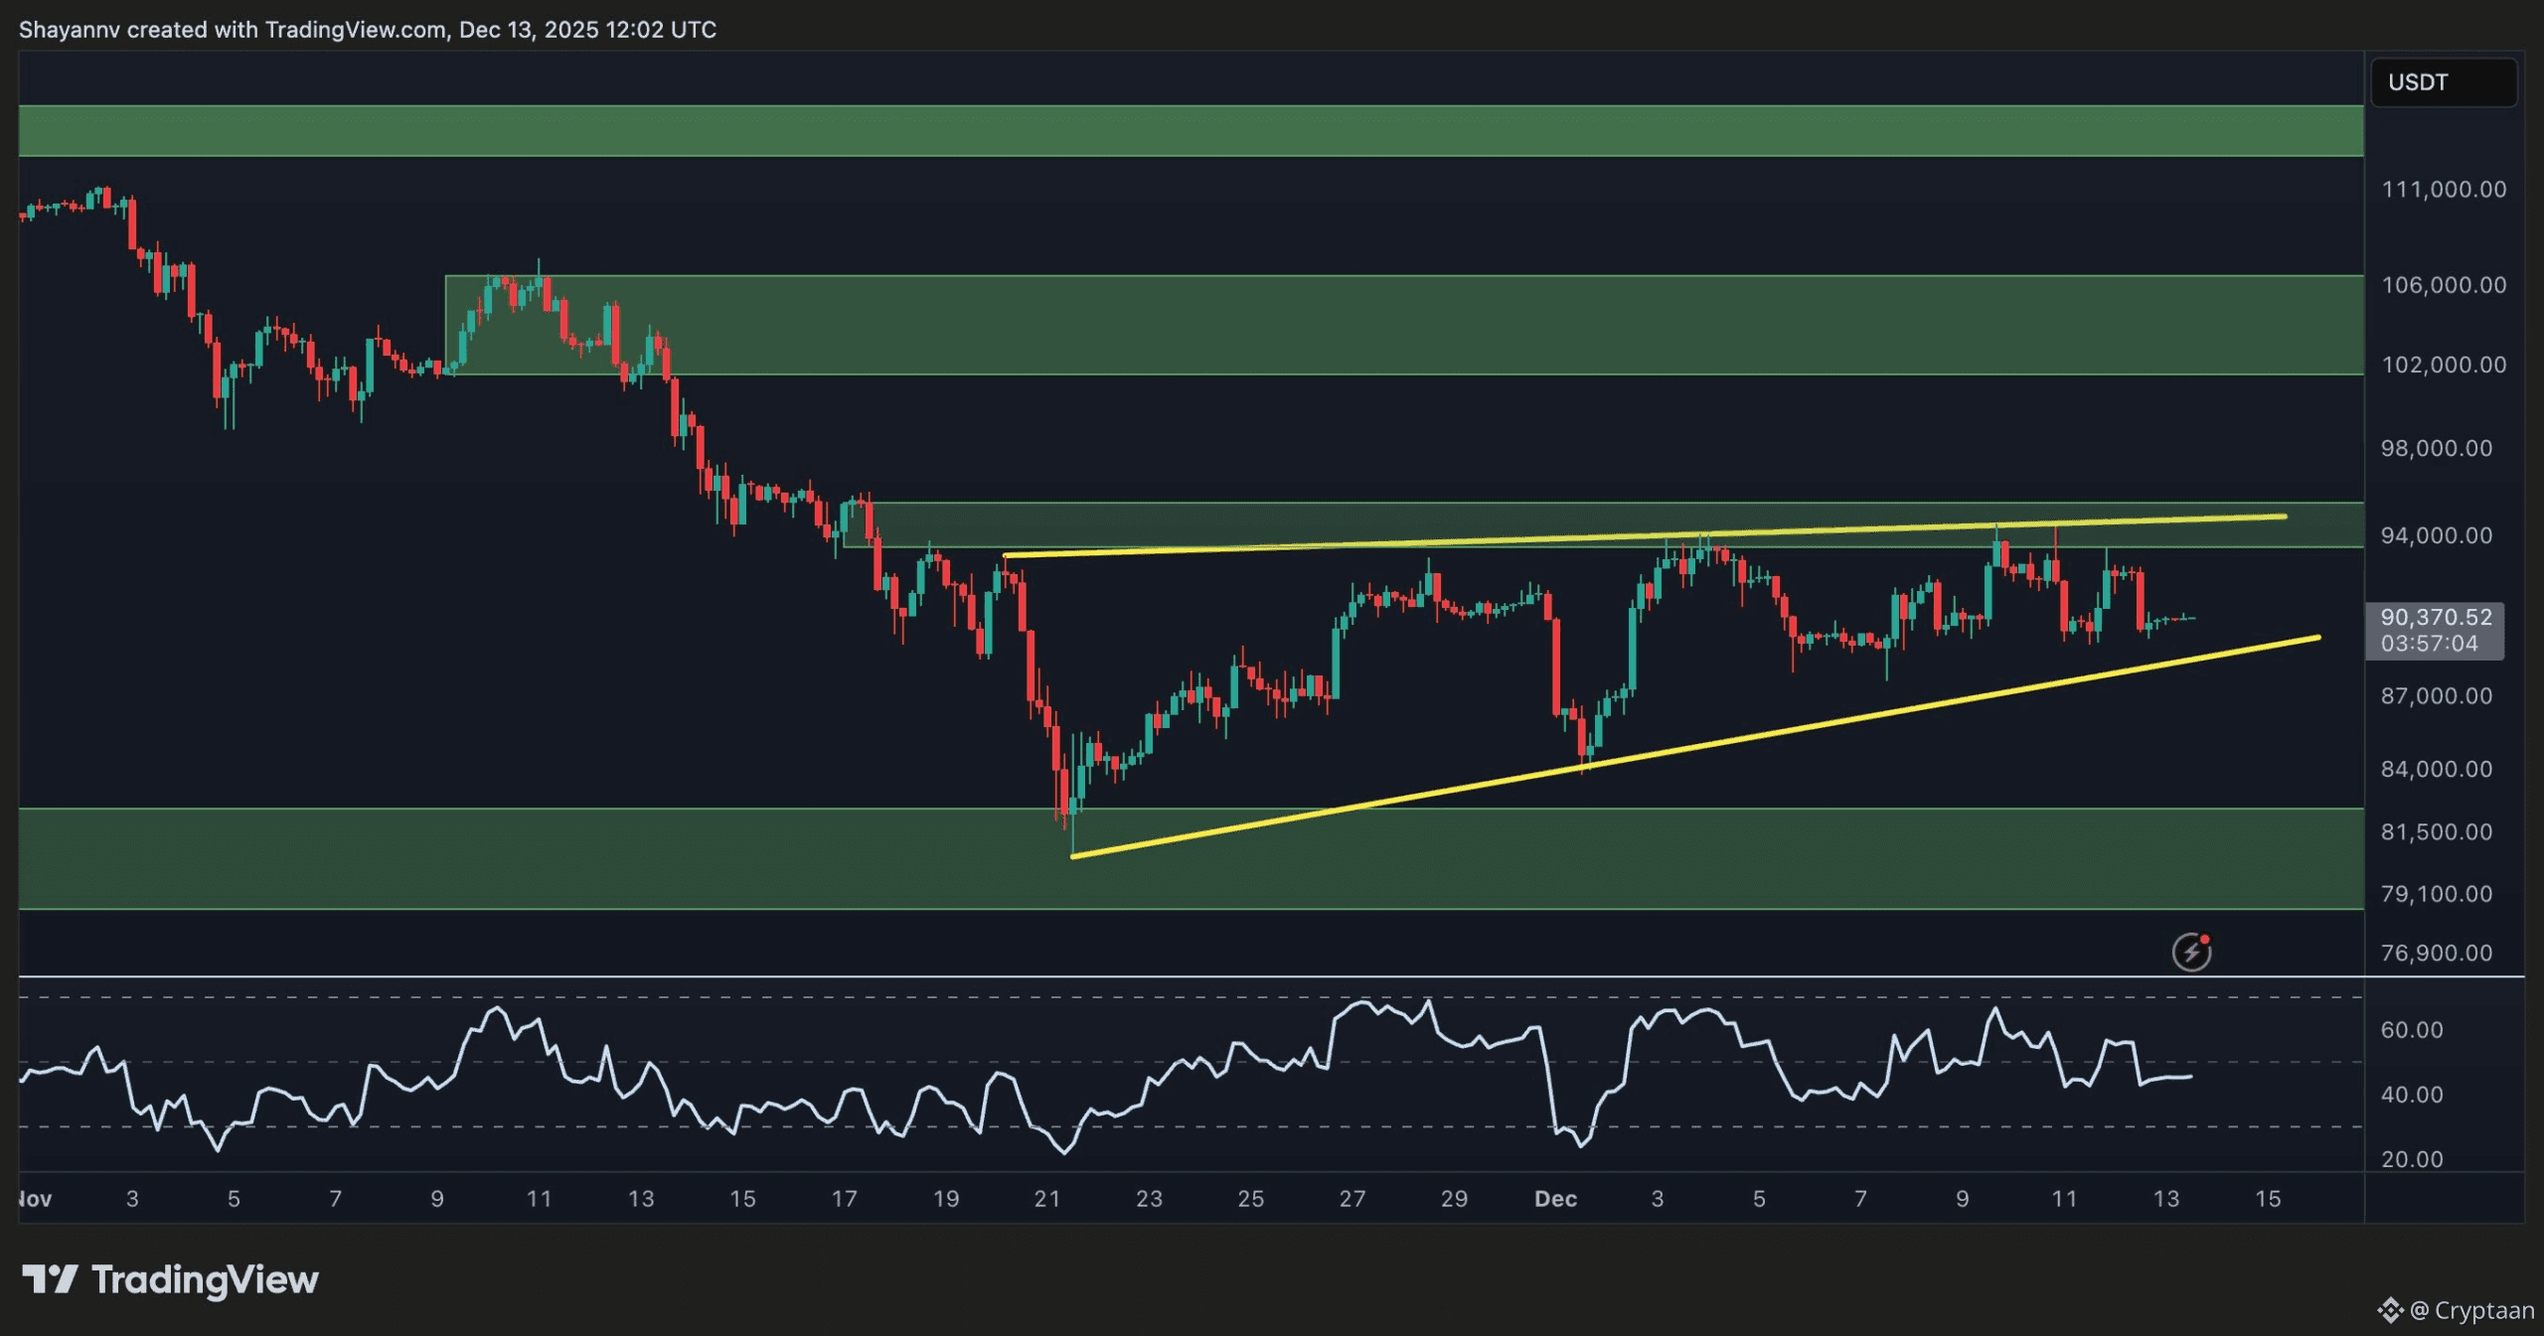2544x1336 pixels.
Task: Click the TradingView logo icon
Action: click(x=50, y=1278)
